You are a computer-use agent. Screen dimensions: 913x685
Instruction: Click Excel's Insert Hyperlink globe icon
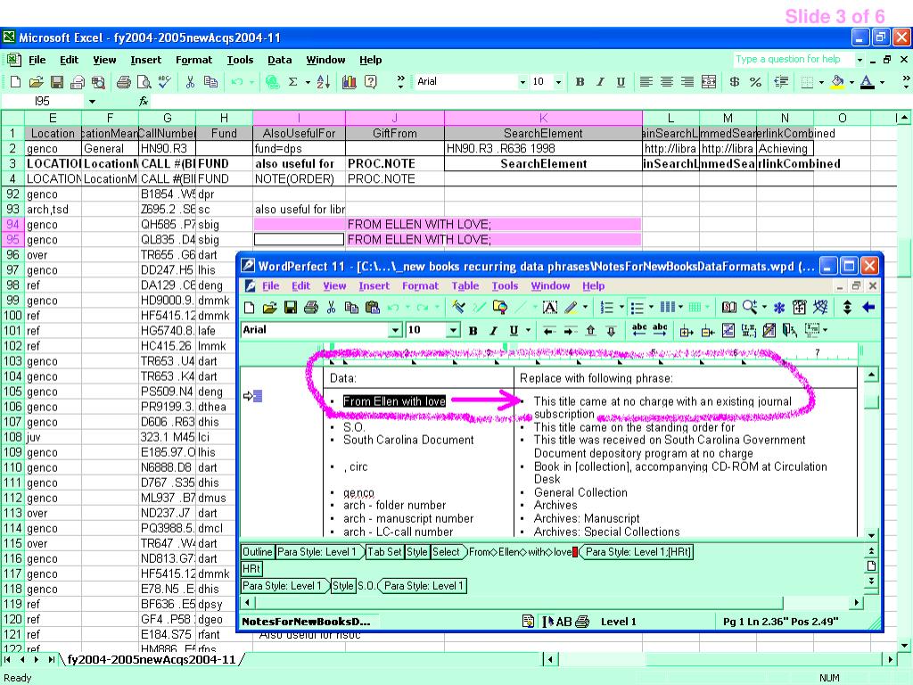[271, 82]
